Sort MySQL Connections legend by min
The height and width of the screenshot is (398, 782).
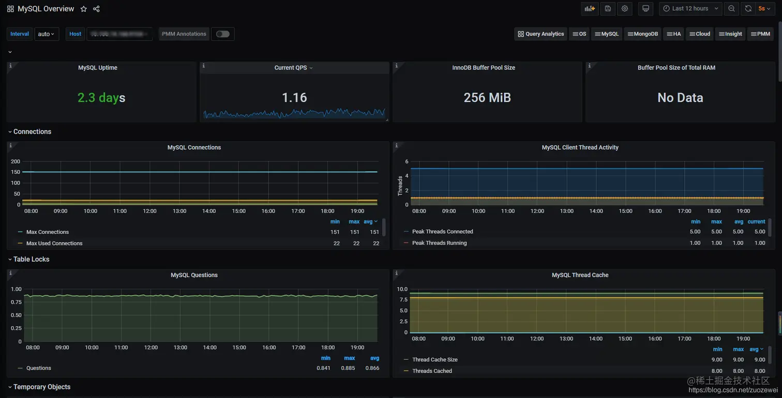335,221
